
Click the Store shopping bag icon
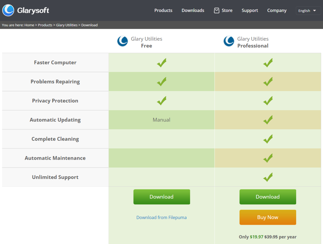pyautogui.click(x=216, y=11)
